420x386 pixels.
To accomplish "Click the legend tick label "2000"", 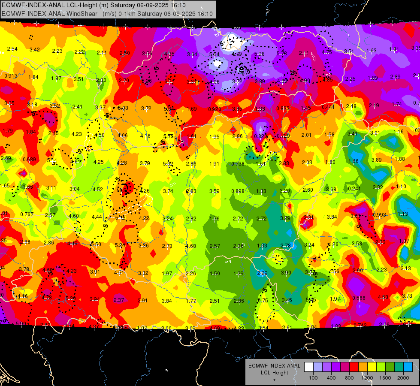I will point(403,378).
